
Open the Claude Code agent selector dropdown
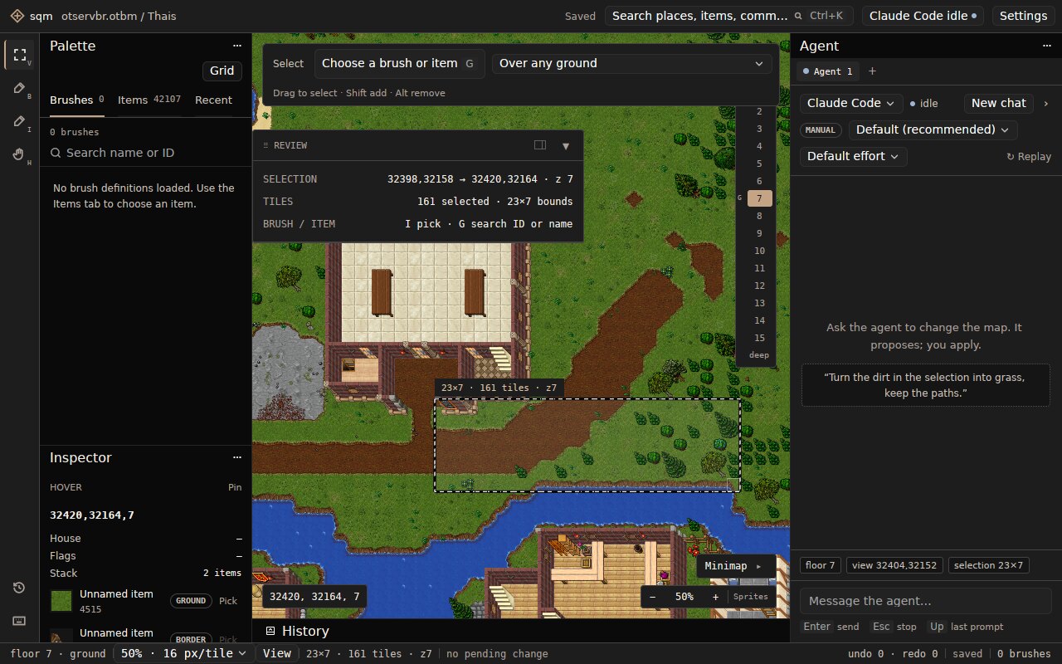point(851,103)
